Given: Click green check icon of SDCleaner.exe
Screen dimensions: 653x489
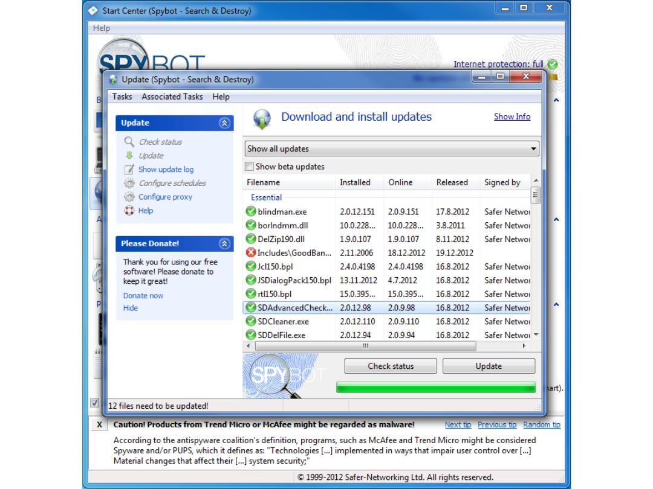Looking at the screenshot, I should click(x=251, y=321).
